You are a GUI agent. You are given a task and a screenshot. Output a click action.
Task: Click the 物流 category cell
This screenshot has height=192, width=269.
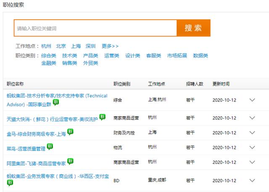click(x=118, y=148)
